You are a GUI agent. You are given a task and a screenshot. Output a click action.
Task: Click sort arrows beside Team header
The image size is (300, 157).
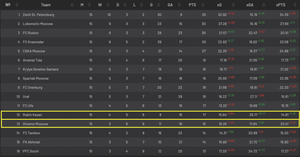coord(73,5)
